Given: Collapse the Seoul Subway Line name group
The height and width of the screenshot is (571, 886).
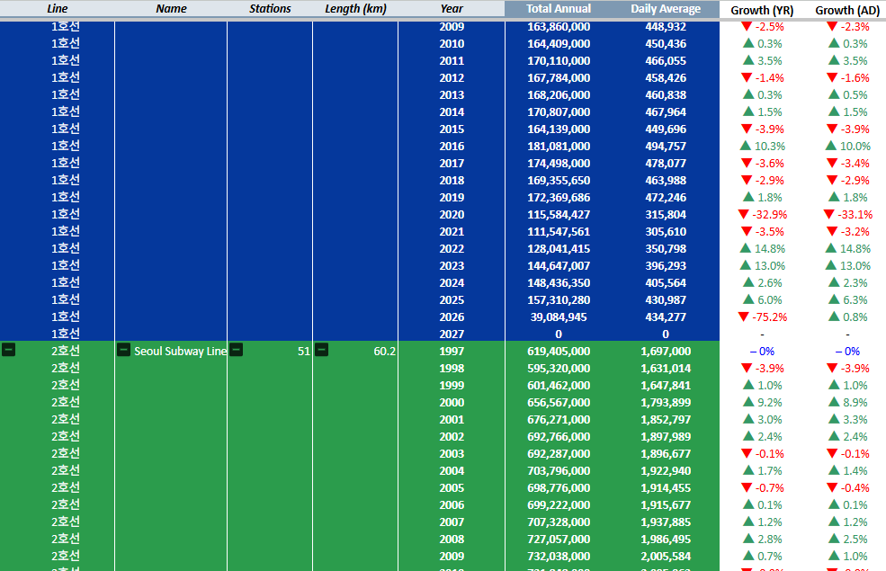Looking at the screenshot, I should coord(123,350).
